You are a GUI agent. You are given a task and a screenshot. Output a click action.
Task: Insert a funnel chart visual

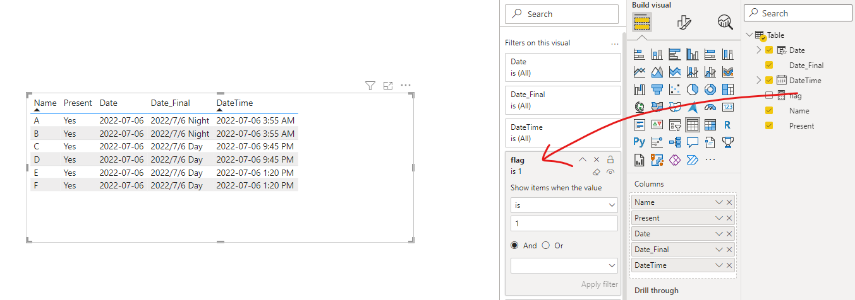(x=657, y=89)
